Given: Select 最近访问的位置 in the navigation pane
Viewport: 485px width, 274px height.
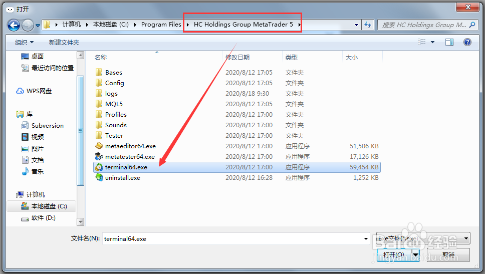Looking at the screenshot, I should tap(47, 68).
